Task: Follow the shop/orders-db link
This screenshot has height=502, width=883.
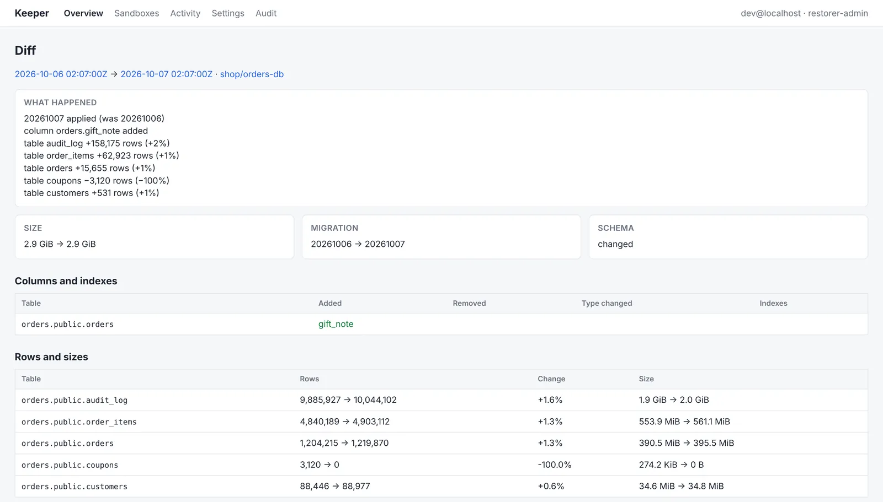Action: point(252,74)
